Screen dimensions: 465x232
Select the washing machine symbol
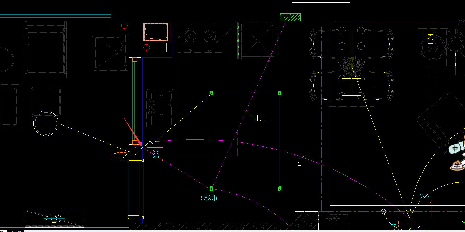[110, 53]
